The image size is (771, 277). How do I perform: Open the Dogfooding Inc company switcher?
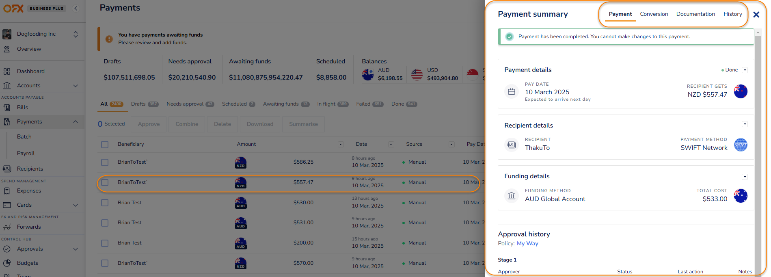(76, 35)
